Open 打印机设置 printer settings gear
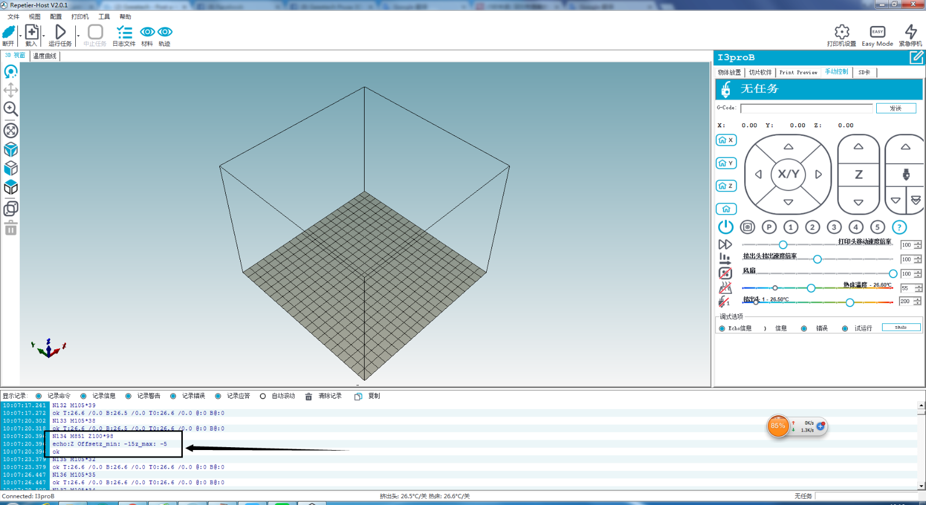Image resolution: width=926 pixels, height=505 pixels. pos(842,32)
